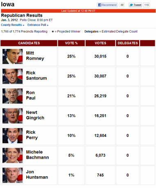
Task: Click the DELEGATES column header
Action: (x=128, y=43)
